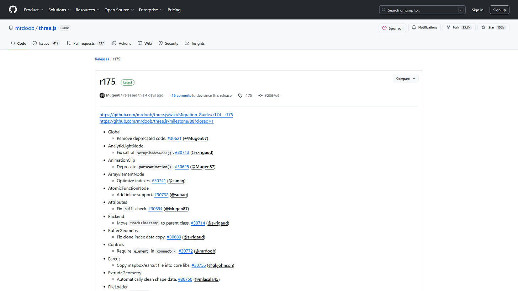Switch to the Issues tab
The height and width of the screenshot is (291, 518).
46,43
